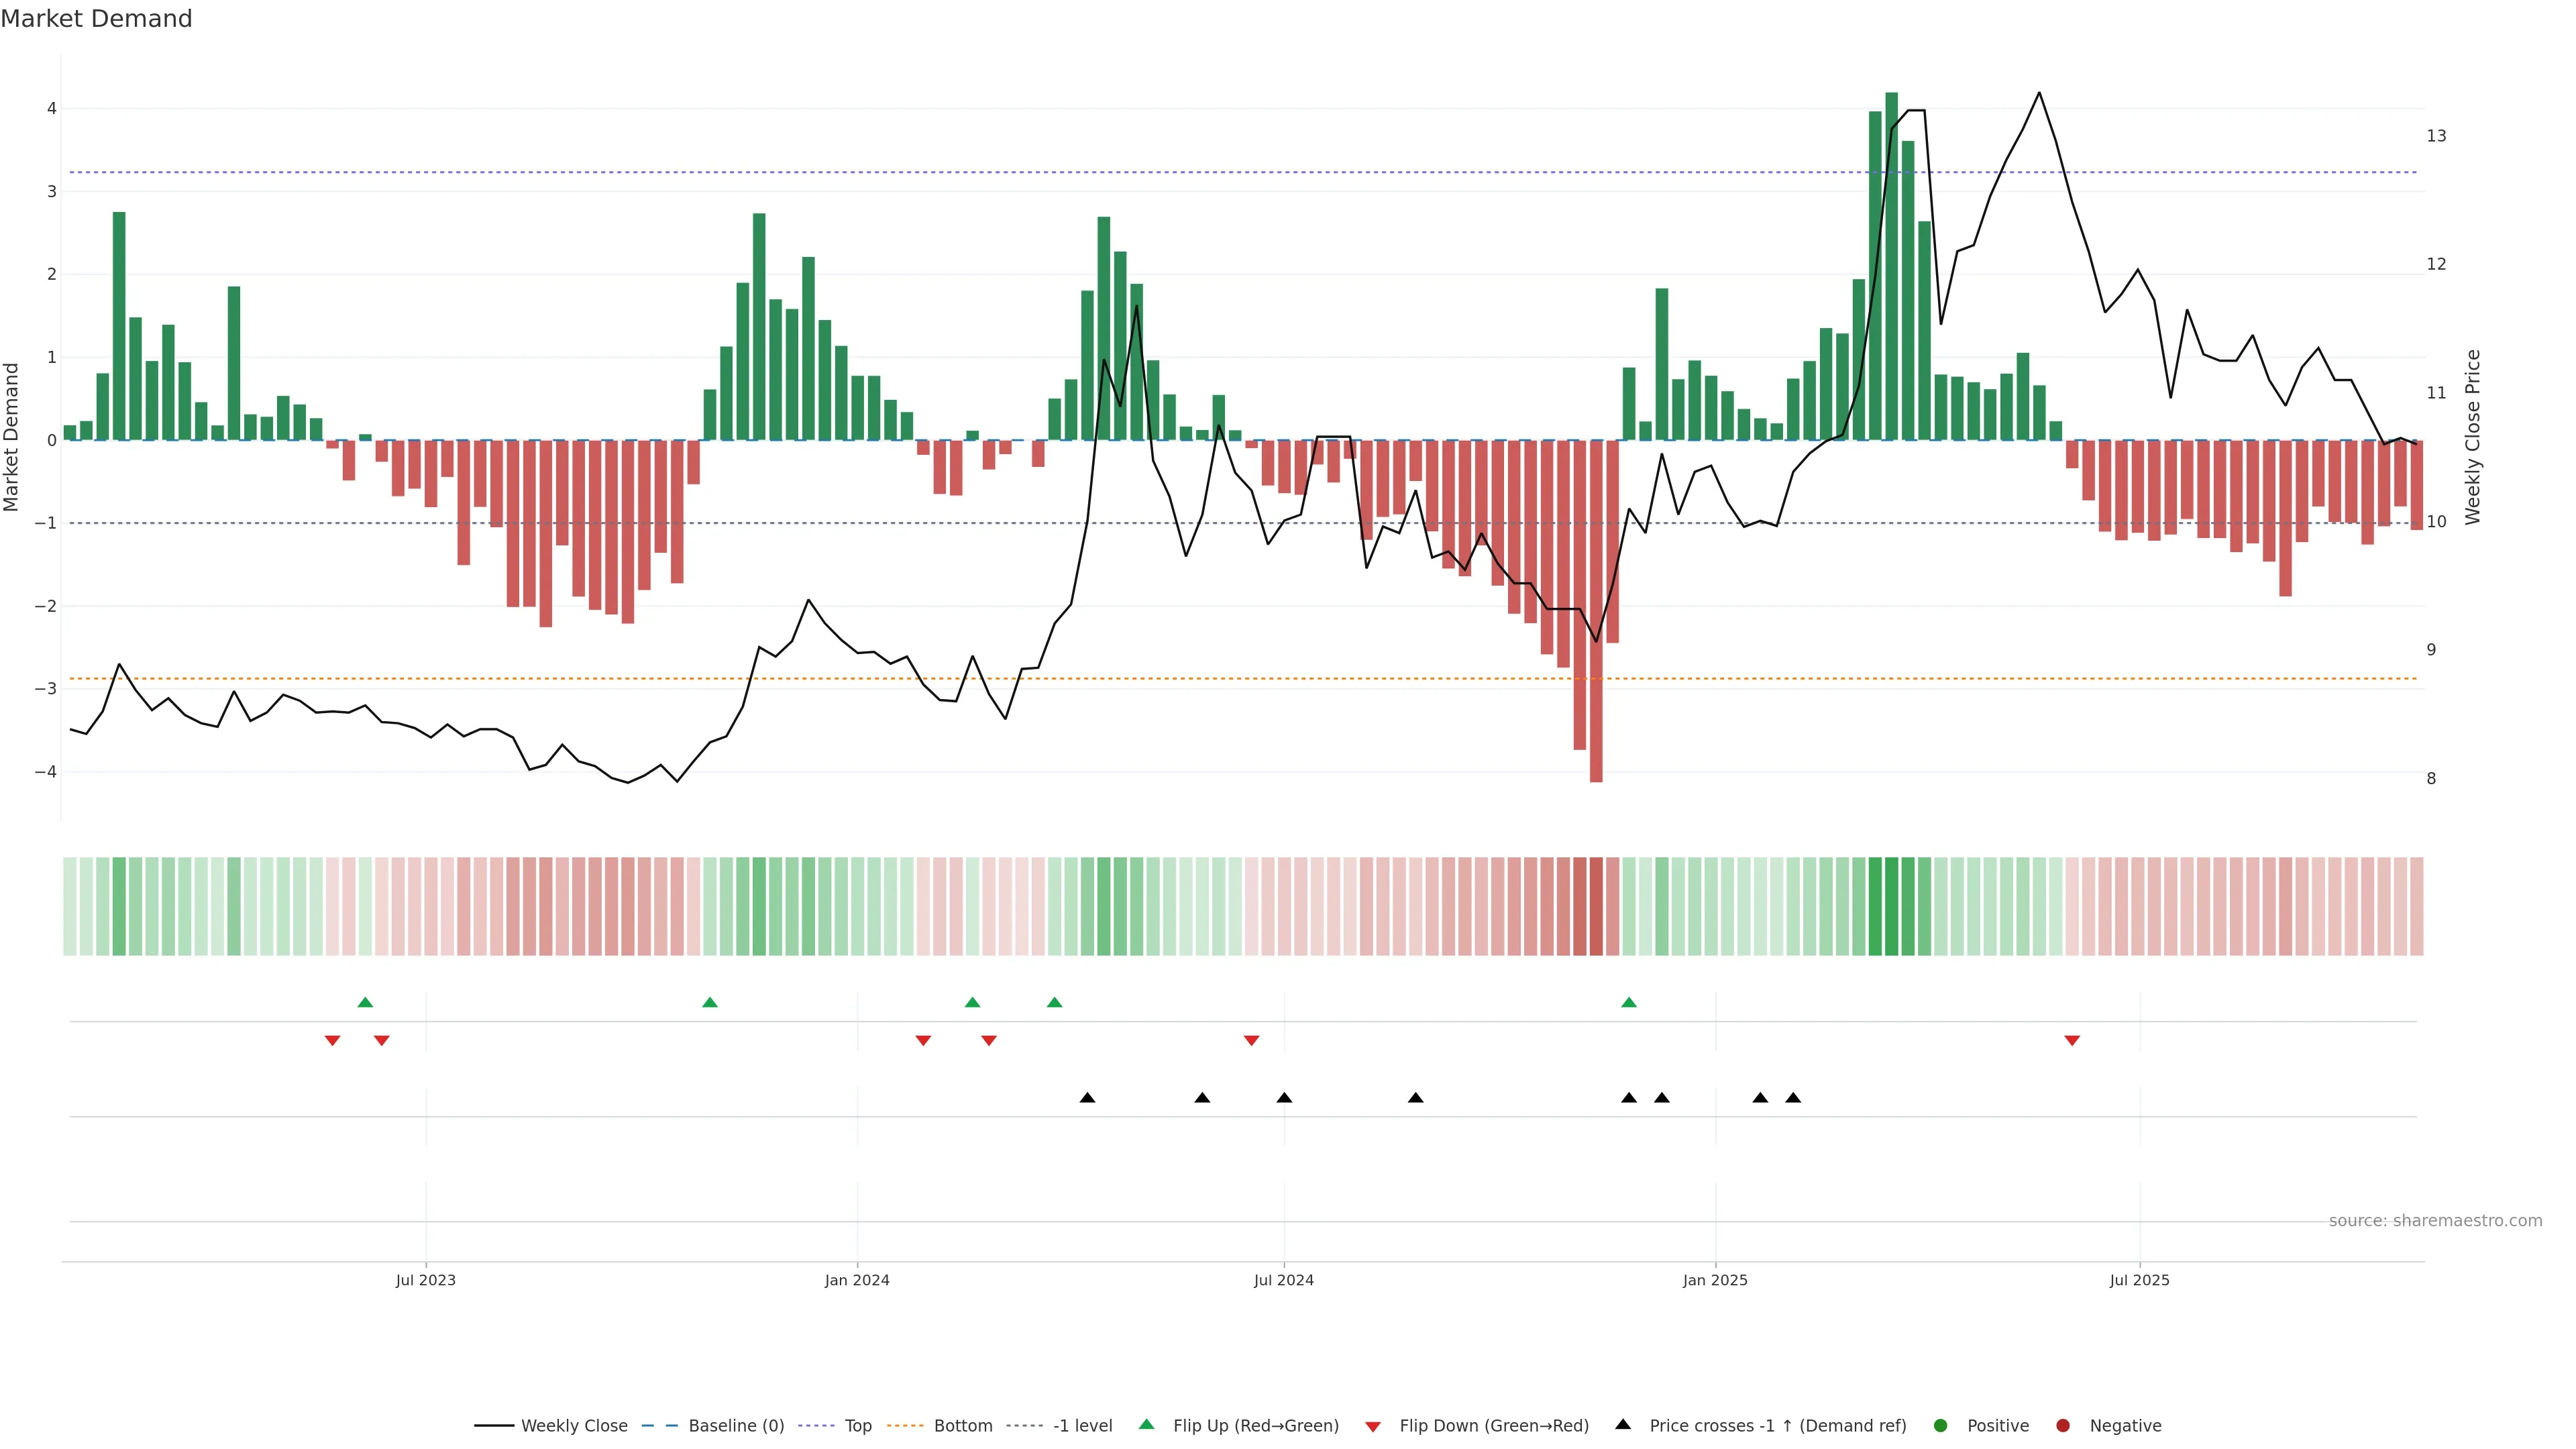Click the sharemaestro.com source text

2435,1220
